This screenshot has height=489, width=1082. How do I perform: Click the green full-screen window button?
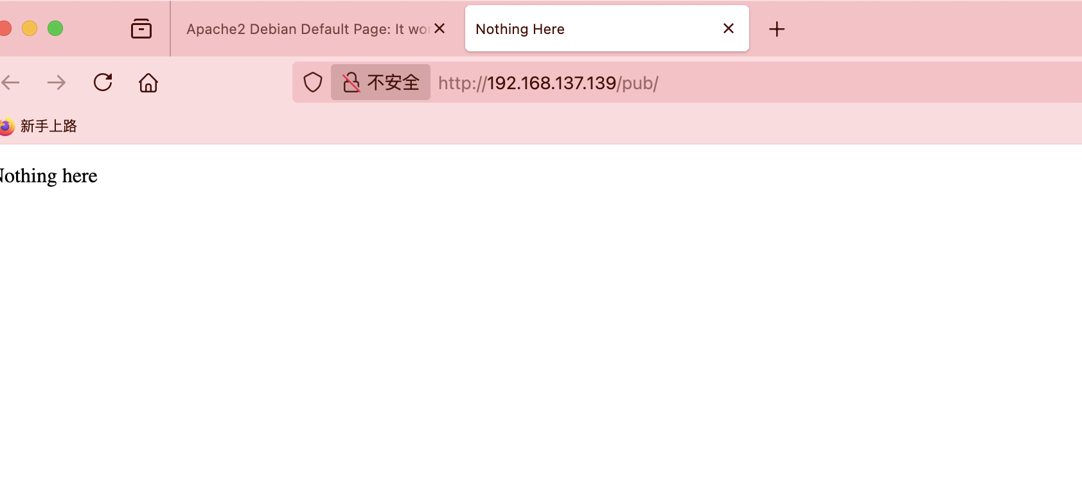coord(55,28)
